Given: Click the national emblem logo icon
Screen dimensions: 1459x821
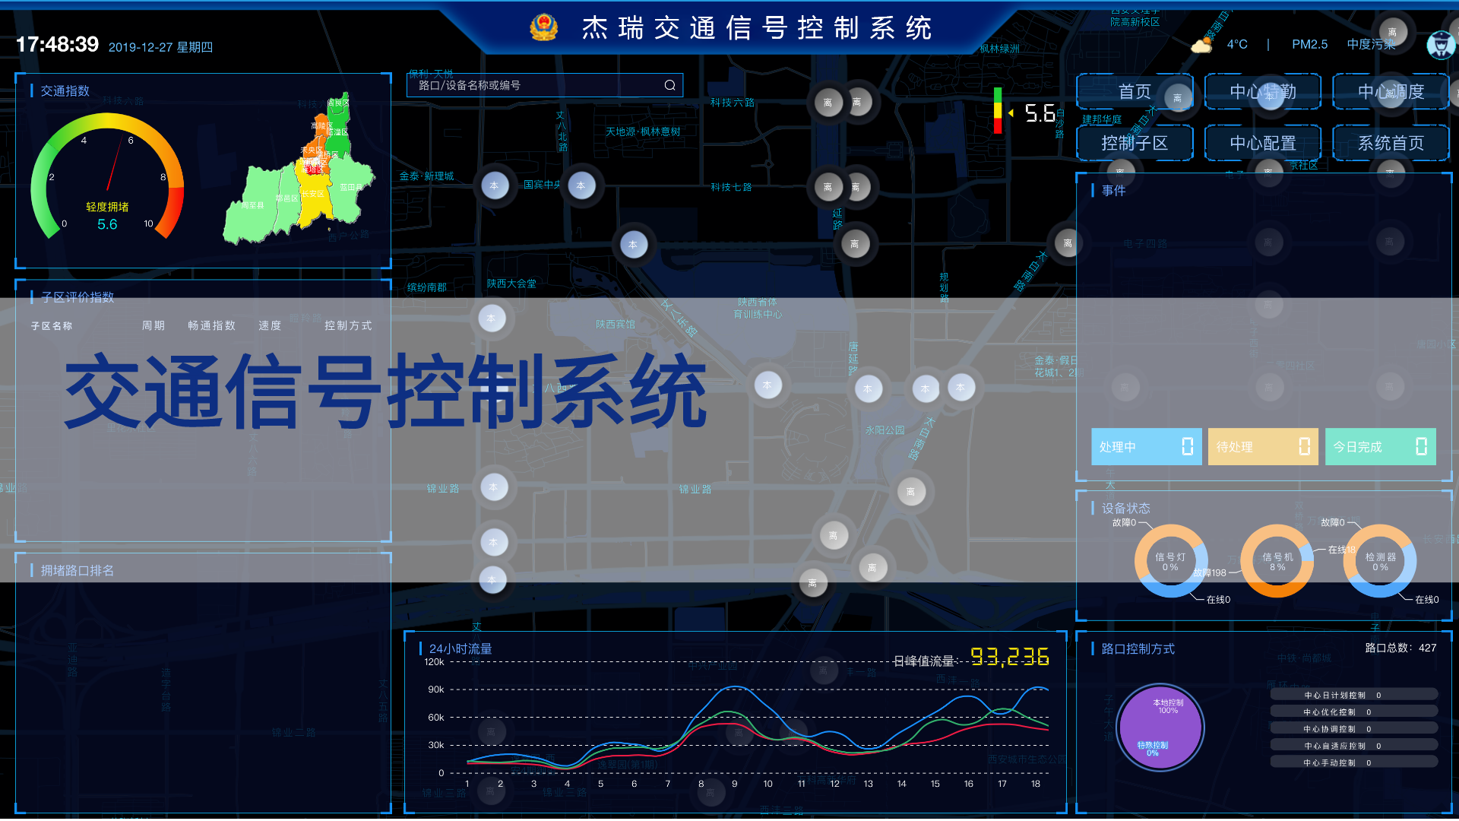Looking at the screenshot, I should (x=543, y=28).
